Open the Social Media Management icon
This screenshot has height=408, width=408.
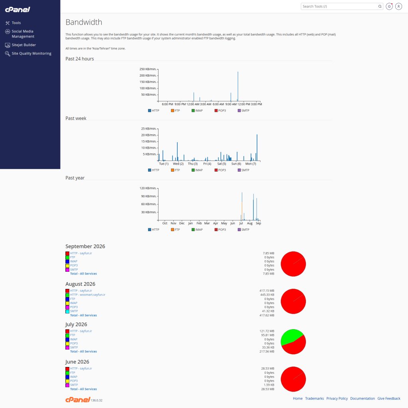coord(8,31)
